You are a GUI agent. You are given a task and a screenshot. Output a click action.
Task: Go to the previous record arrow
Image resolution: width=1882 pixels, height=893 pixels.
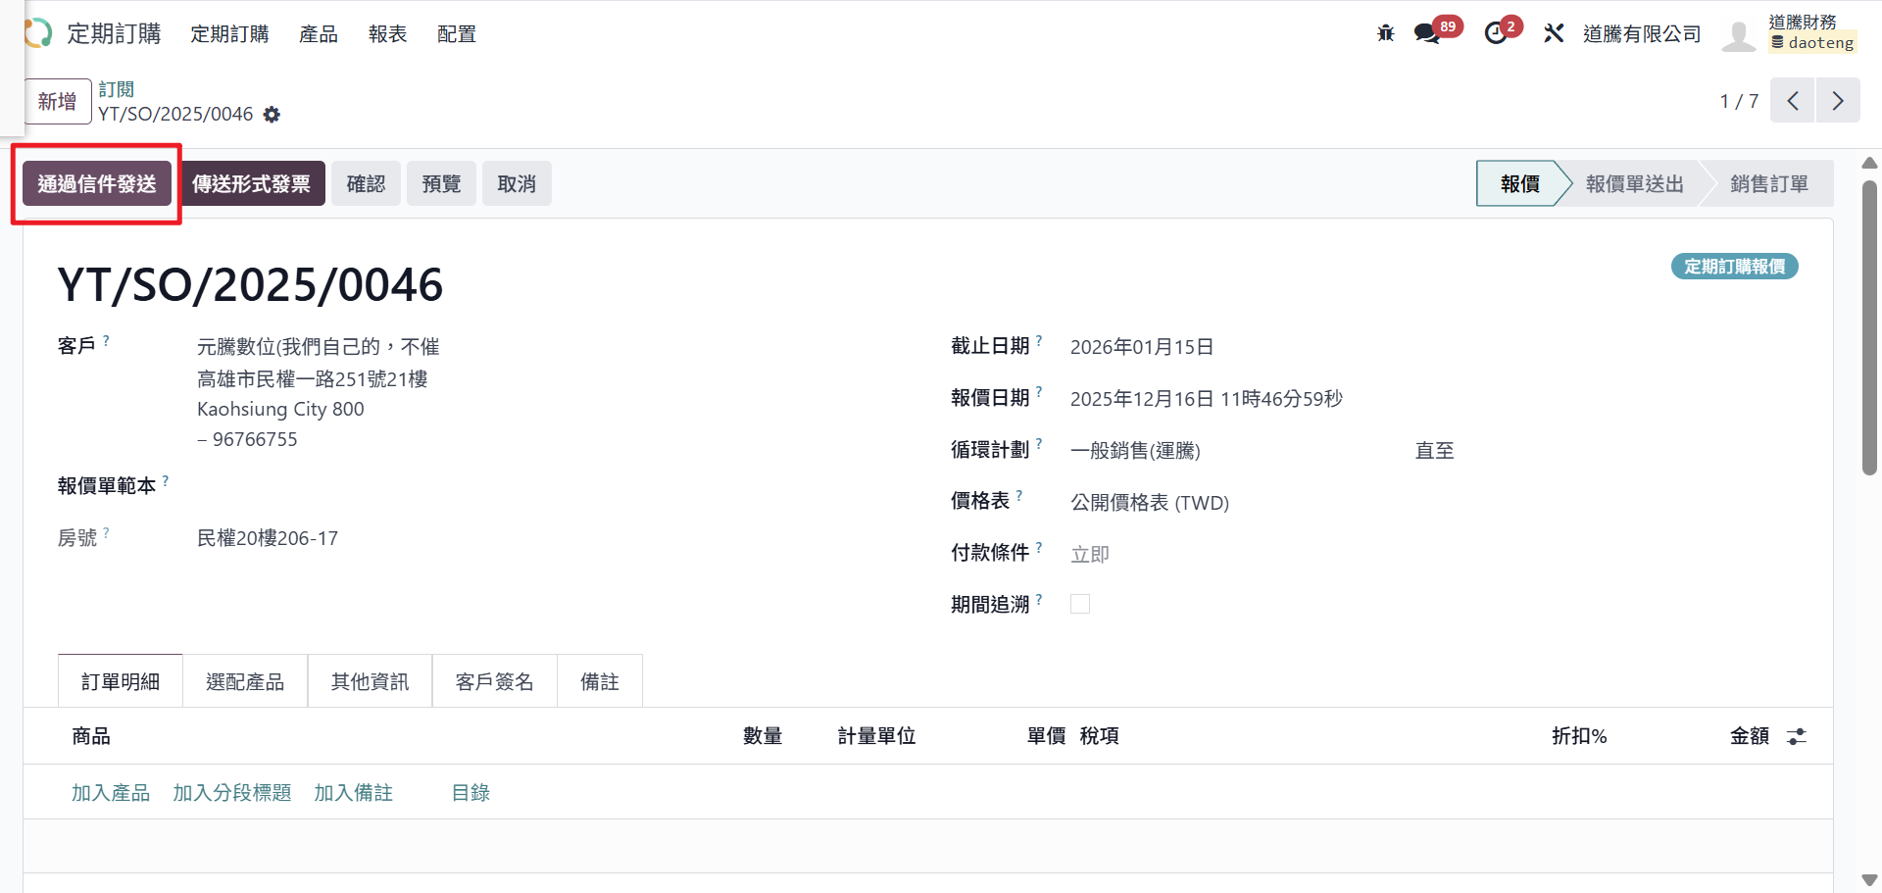pos(1793,101)
